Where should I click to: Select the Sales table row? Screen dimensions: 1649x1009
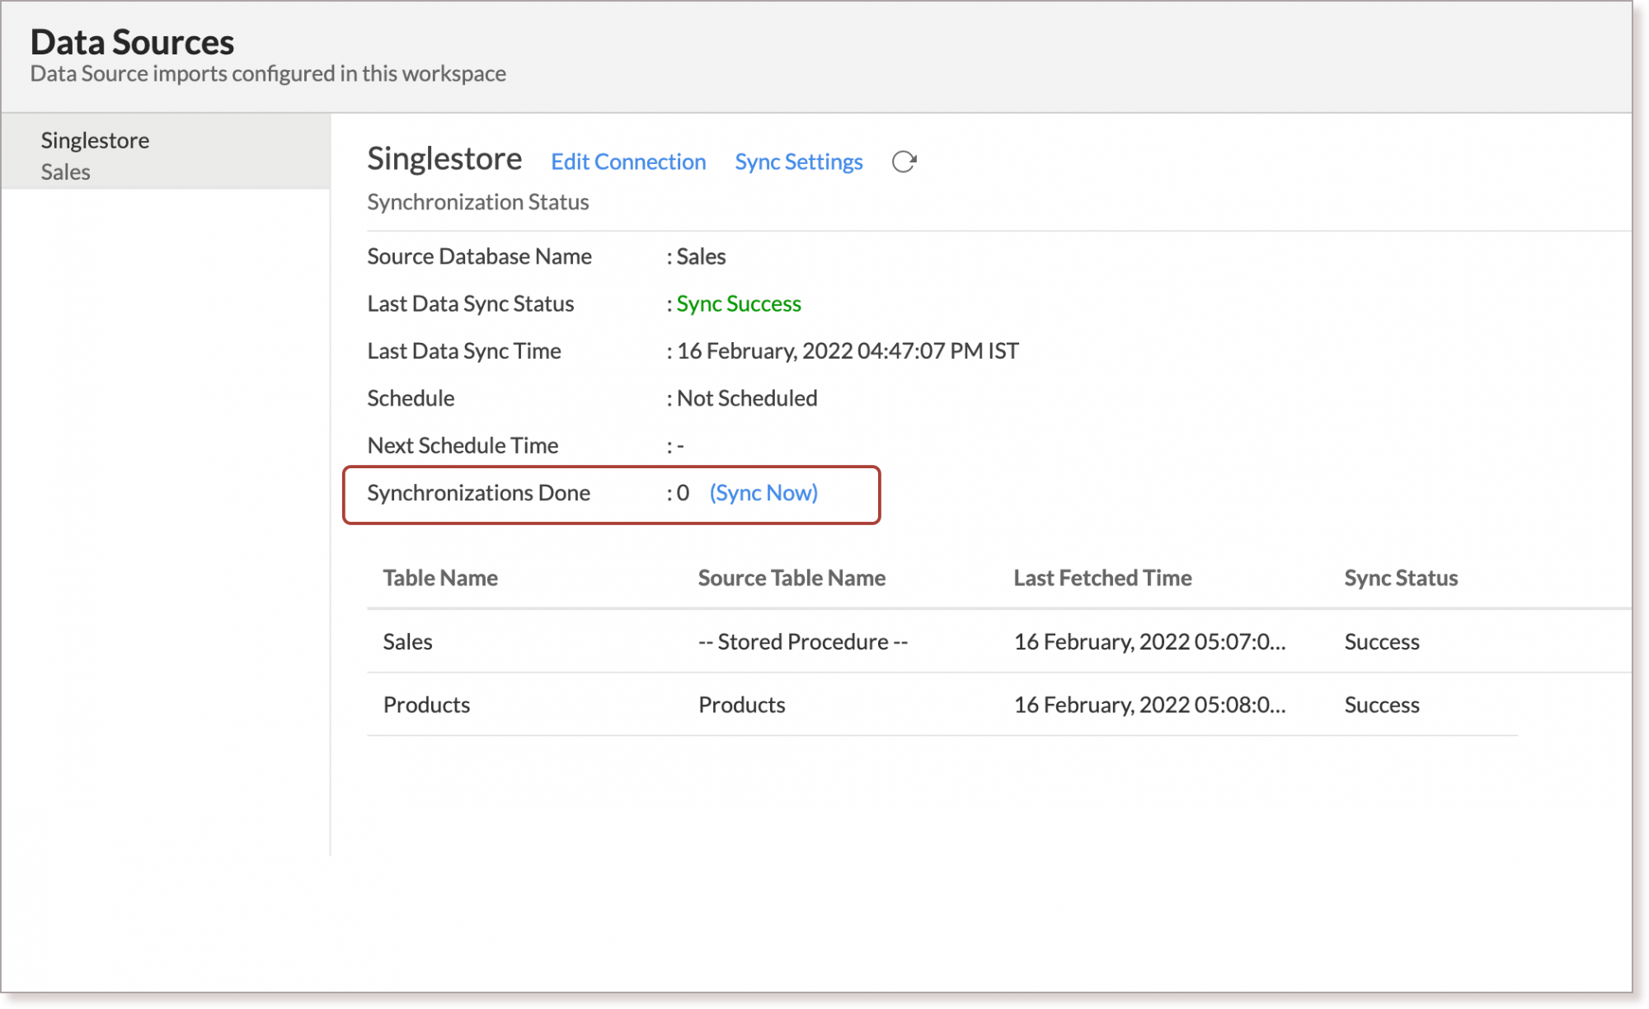[x=407, y=641]
